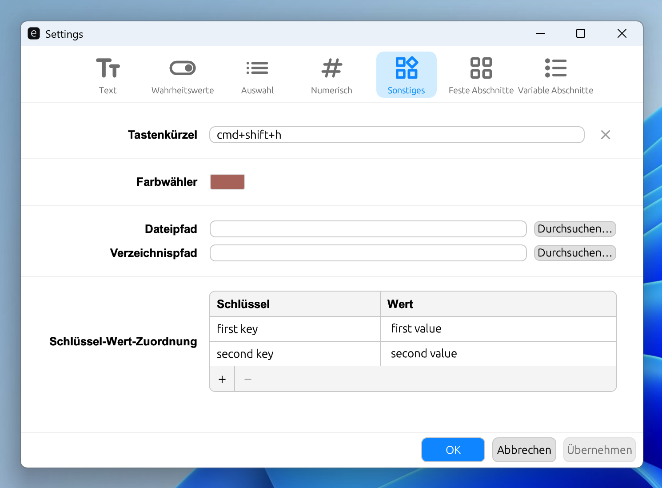Open the Auswahl tab
Image resolution: width=662 pixels, height=488 pixels.
tap(257, 75)
